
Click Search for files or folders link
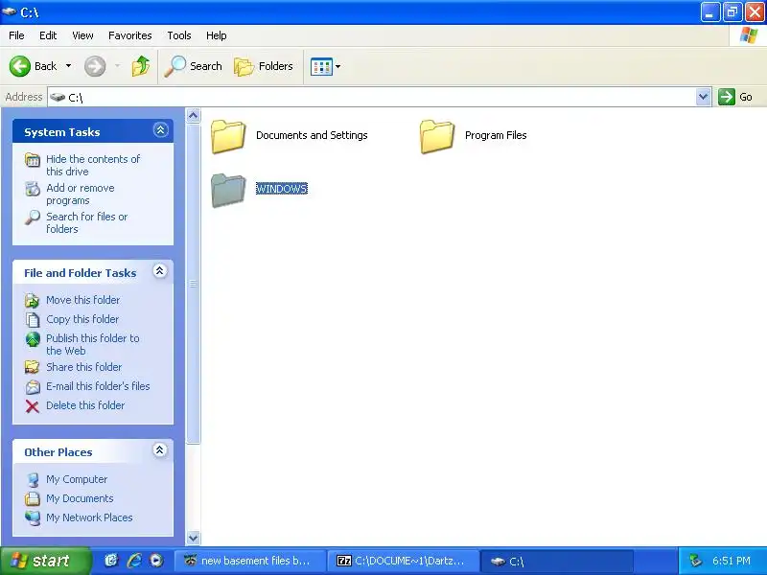coord(86,222)
